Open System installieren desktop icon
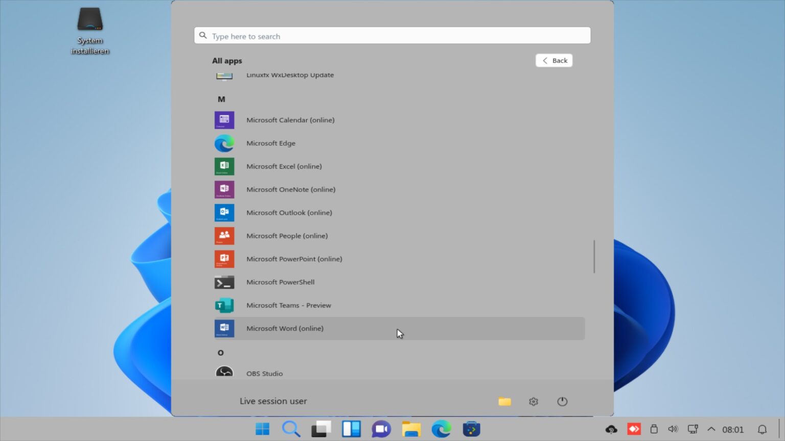Viewport: 785px width, 441px height. [90, 31]
